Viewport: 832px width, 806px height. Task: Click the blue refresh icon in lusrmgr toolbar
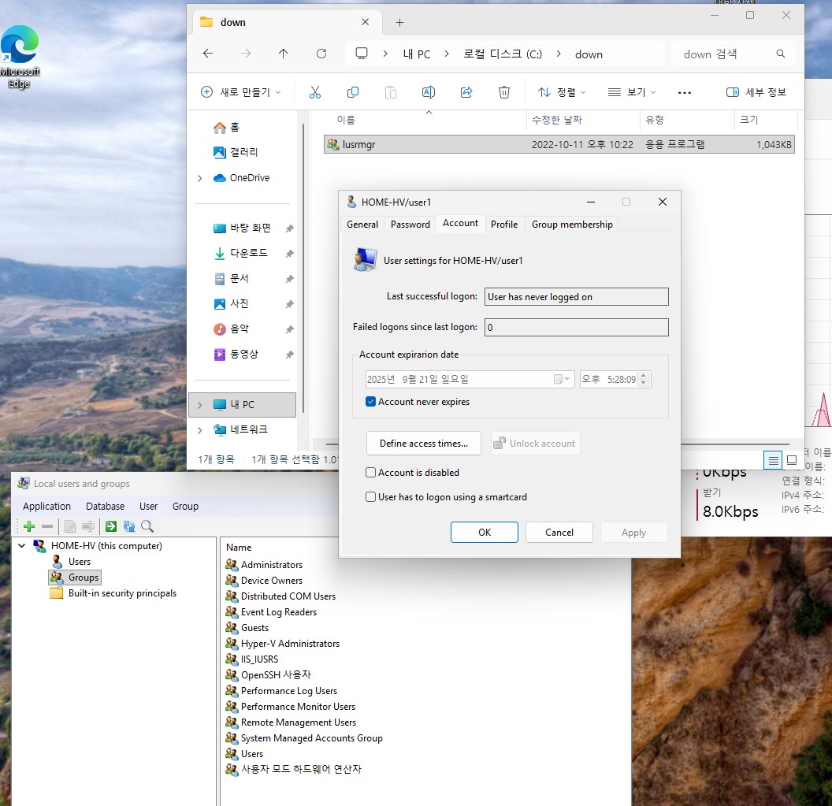[x=129, y=526]
